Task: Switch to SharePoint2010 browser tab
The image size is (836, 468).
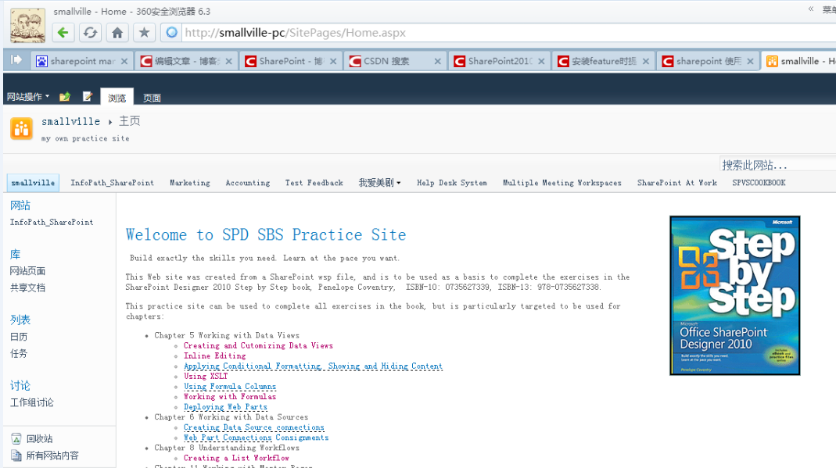Action: 500,61
